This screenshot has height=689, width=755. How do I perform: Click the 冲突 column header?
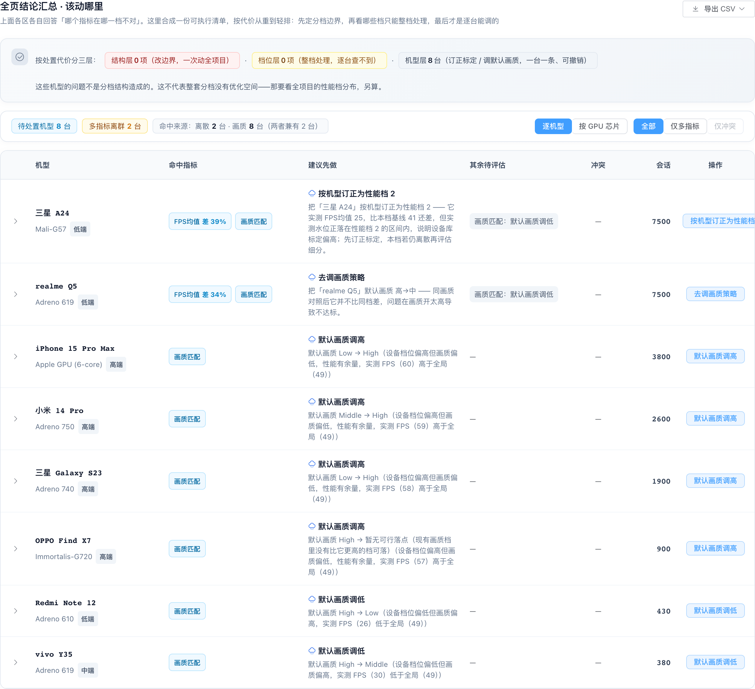pos(598,165)
